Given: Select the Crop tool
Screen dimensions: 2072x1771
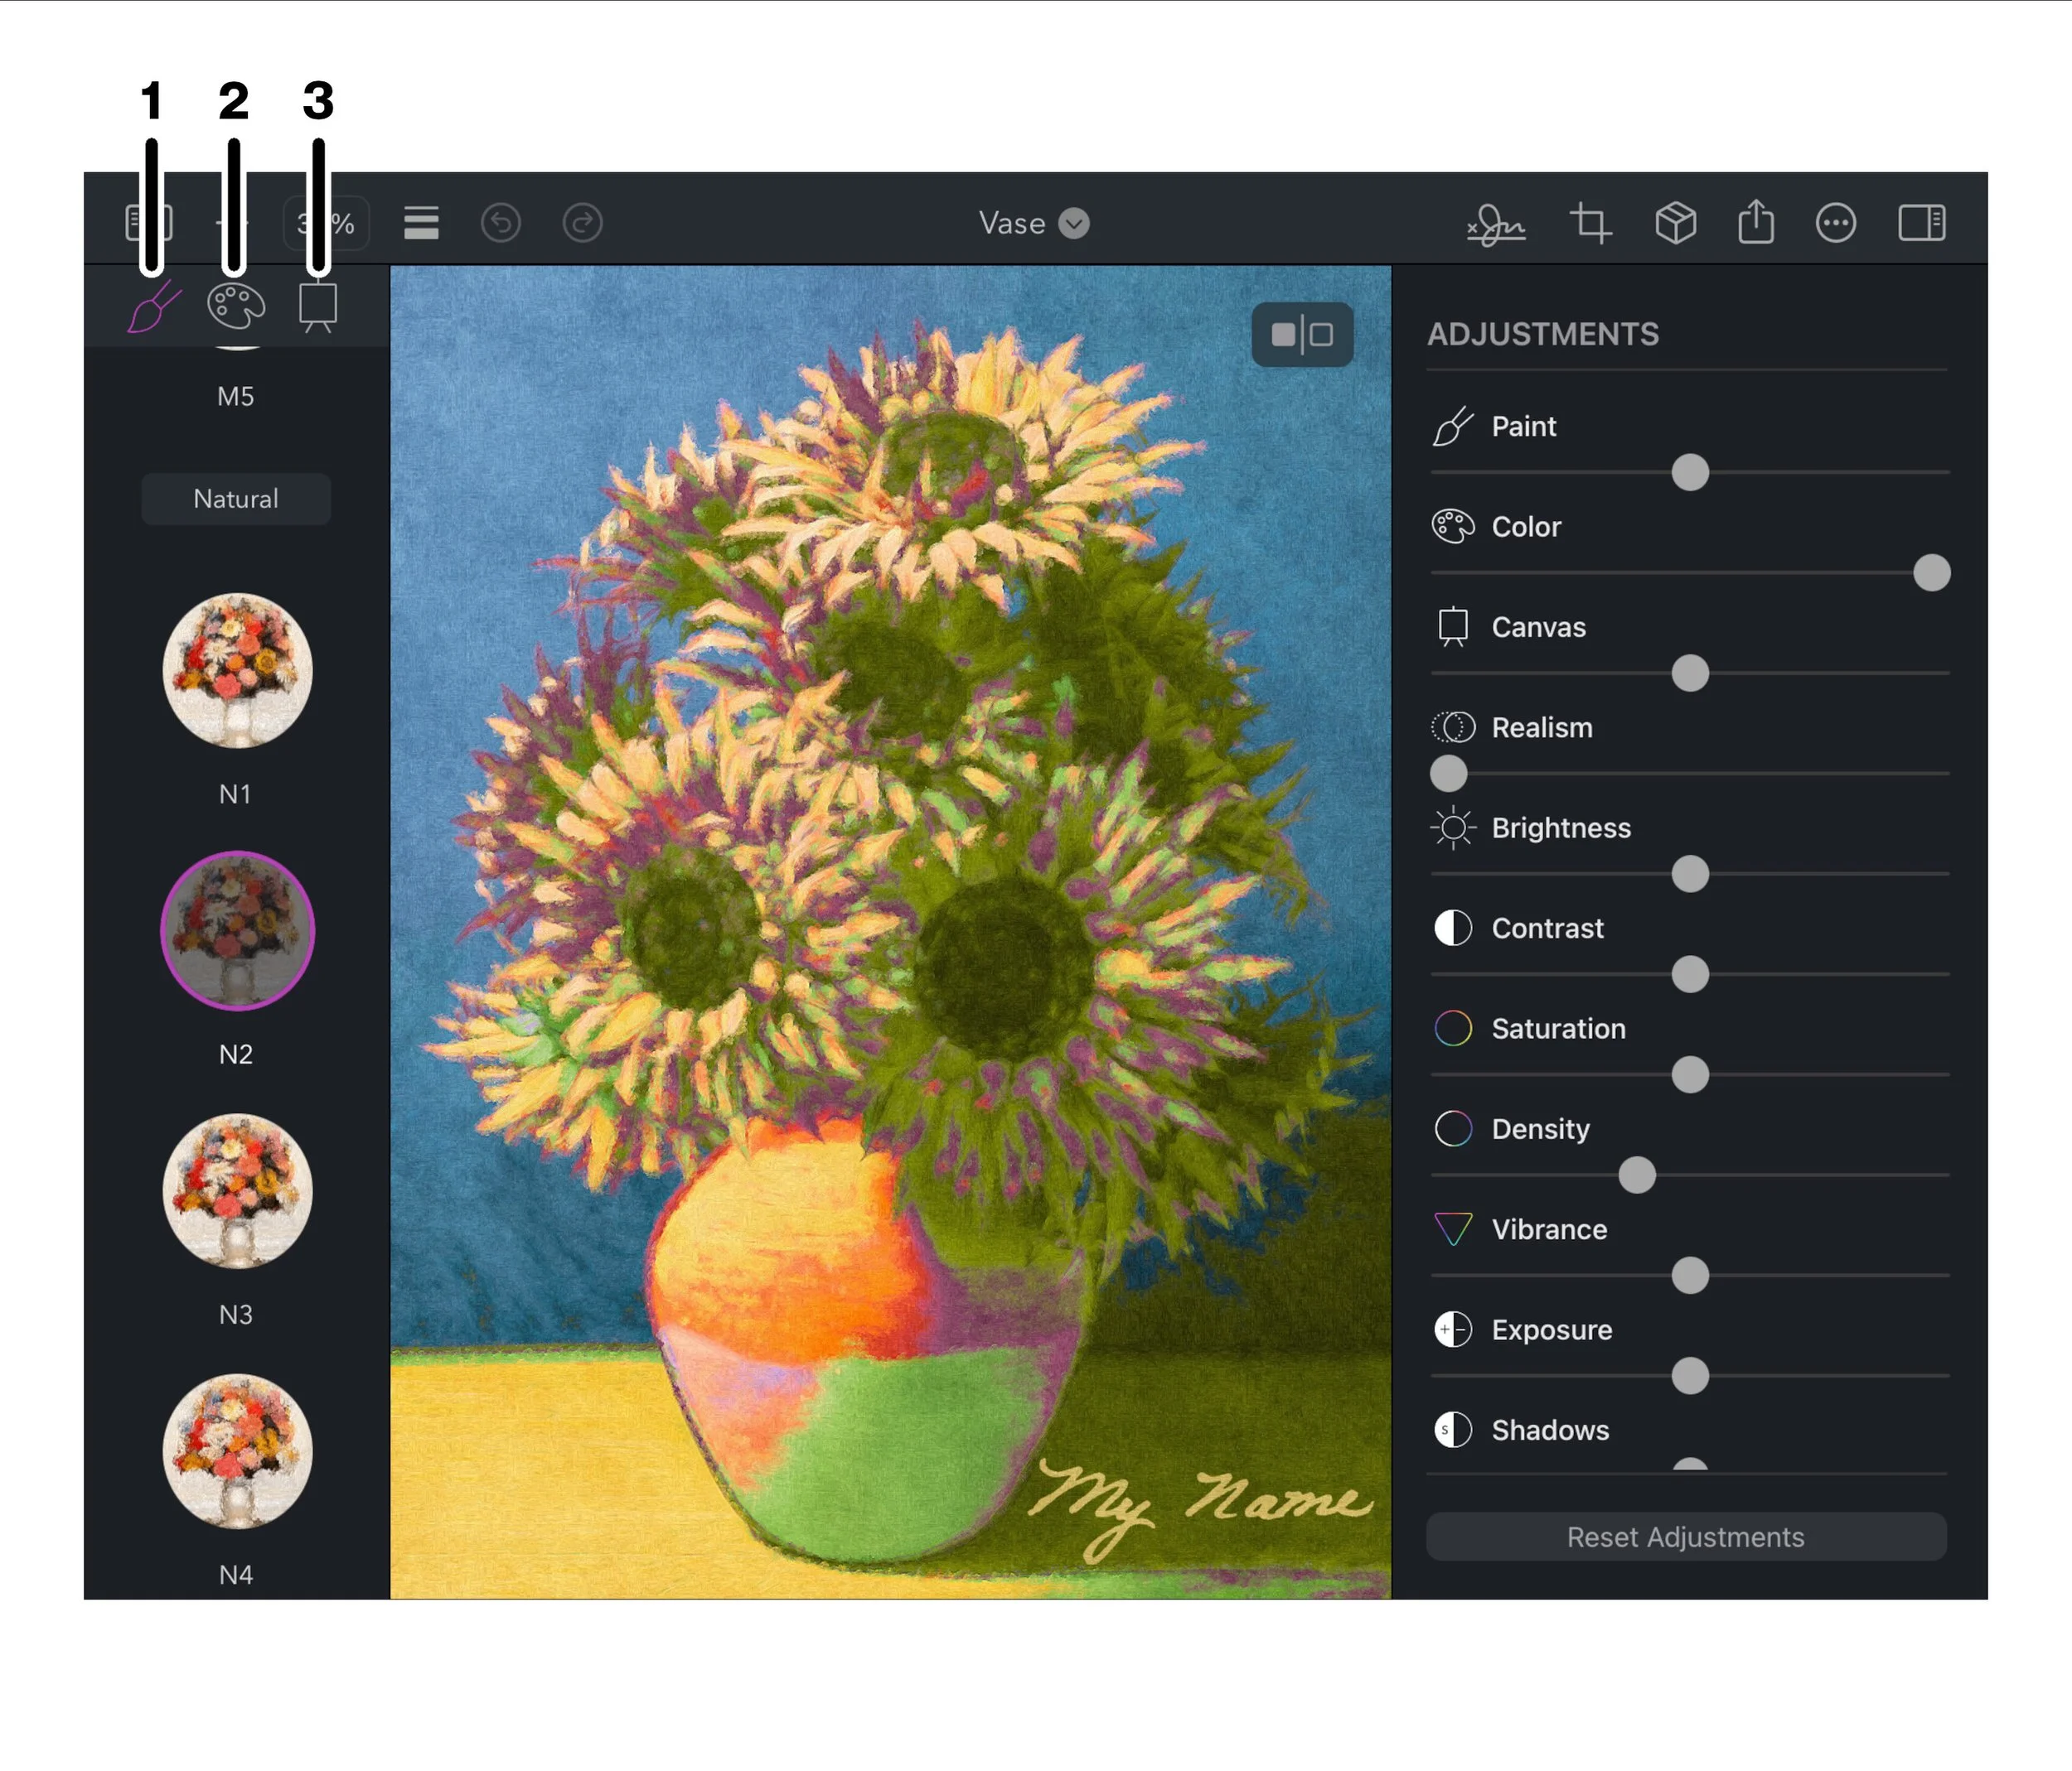Looking at the screenshot, I should point(1590,223).
